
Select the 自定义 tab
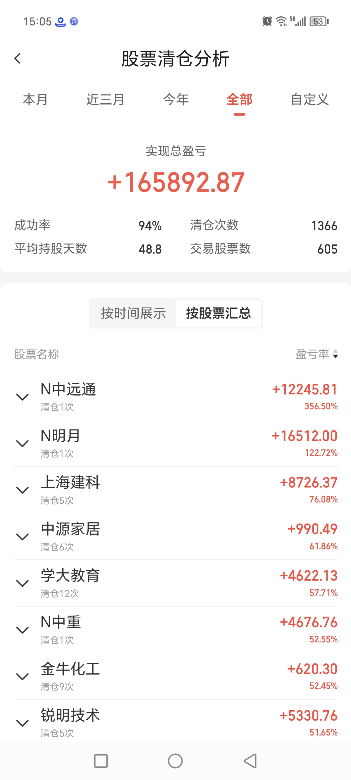tap(309, 100)
